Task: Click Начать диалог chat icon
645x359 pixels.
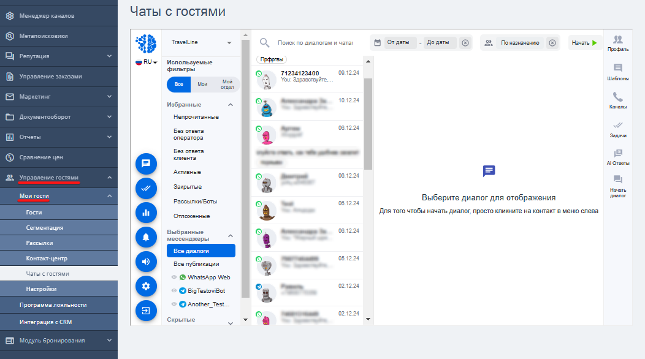Action: click(x=618, y=179)
